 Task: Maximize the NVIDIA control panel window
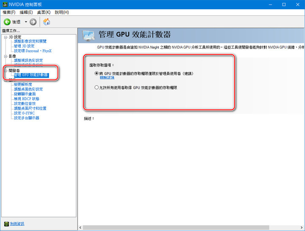284,5
